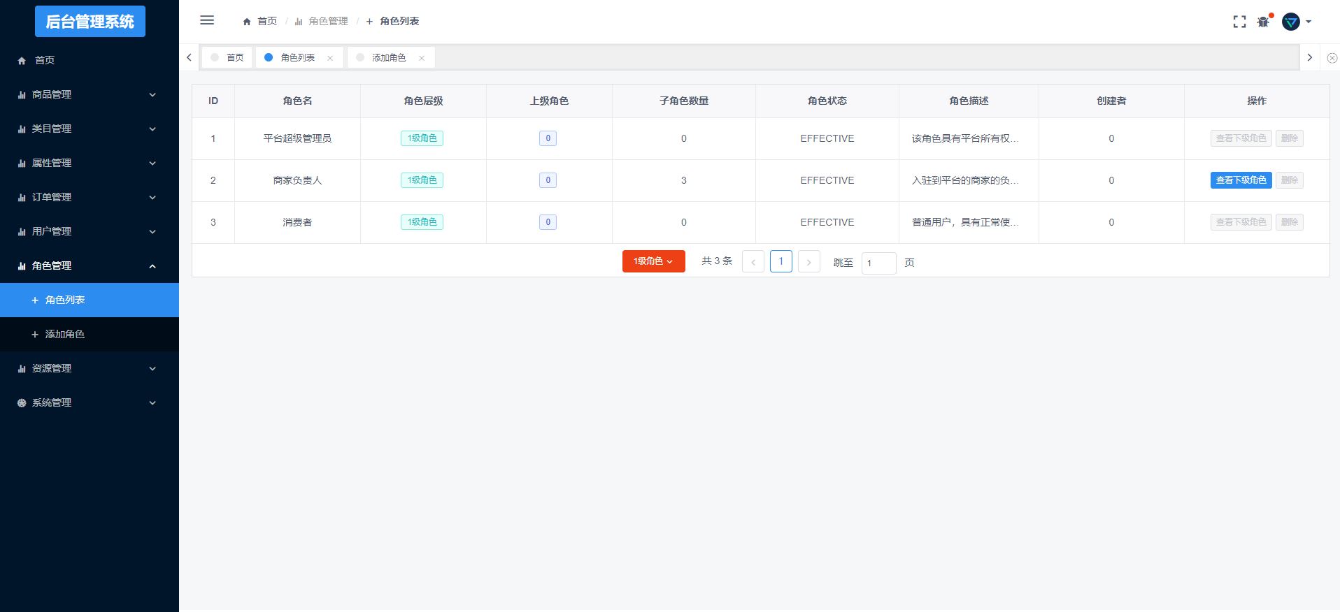Open the user avatar menu

1290,22
